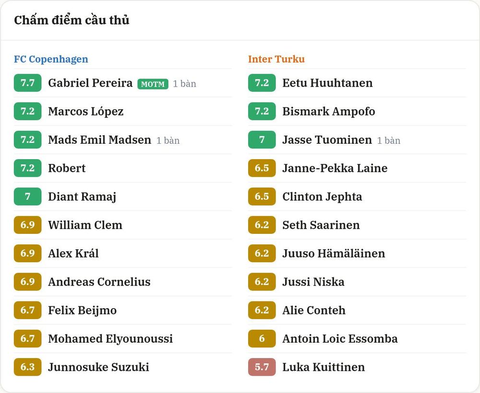Choose Clinton Jephta from the Inter Turku list
Image resolution: width=480 pixels, height=393 pixels.
(322, 196)
